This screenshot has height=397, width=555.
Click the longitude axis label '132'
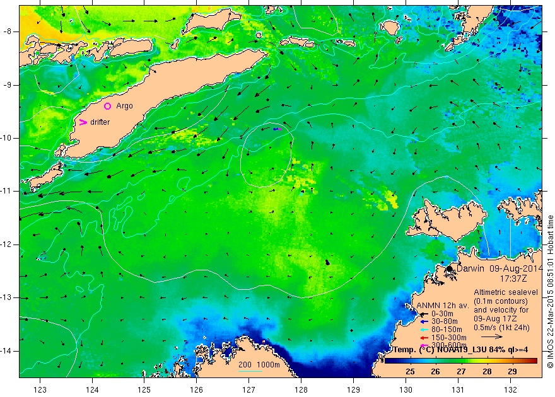[x=510, y=389]
